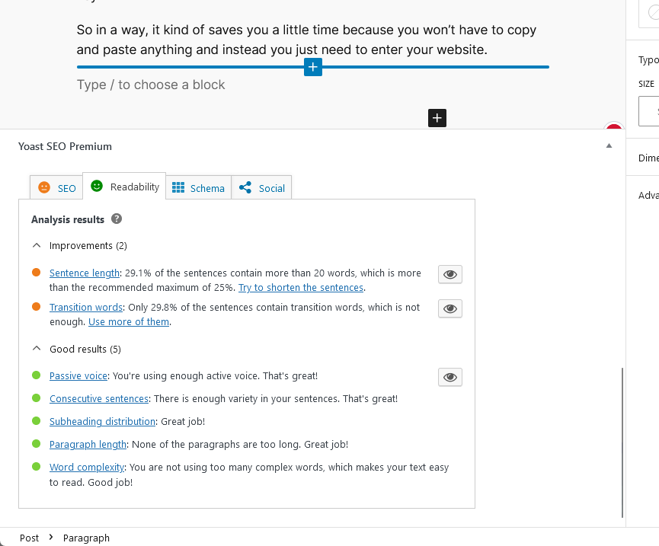659x546 pixels.
Task: Click the Analysis results heading
Action: pyautogui.click(x=68, y=219)
